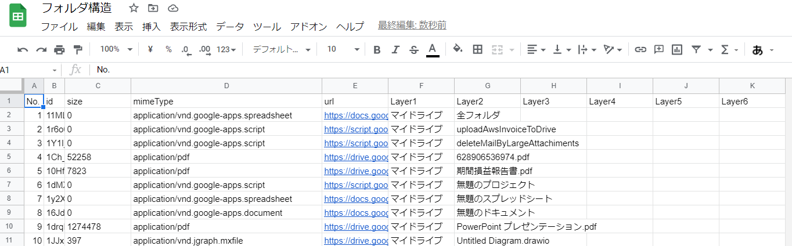792x246 pixels.
Task: Select cell application/vnd.jgraph.mxfile
Action: [x=226, y=240]
